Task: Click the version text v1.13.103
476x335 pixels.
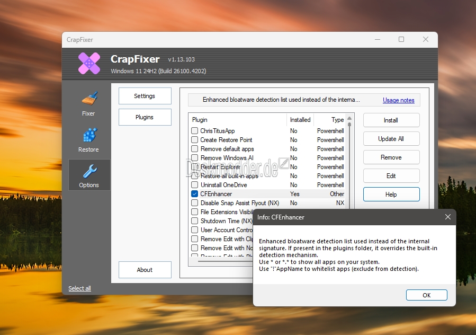Action: [181, 59]
